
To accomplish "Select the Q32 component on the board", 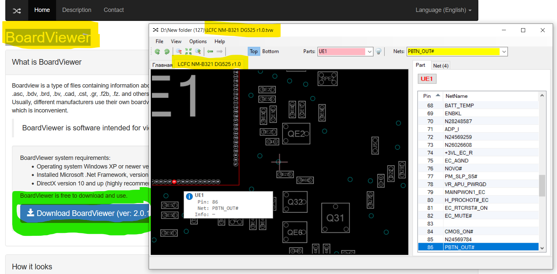I will 295,202.
